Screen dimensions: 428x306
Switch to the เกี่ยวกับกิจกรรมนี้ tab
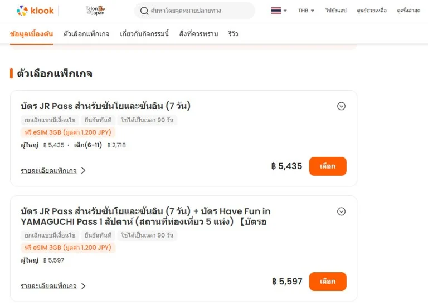pyautogui.click(x=144, y=34)
